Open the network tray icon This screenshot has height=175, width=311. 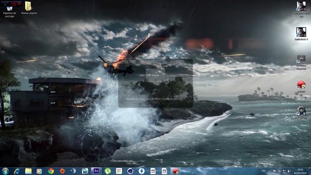coord(284,171)
